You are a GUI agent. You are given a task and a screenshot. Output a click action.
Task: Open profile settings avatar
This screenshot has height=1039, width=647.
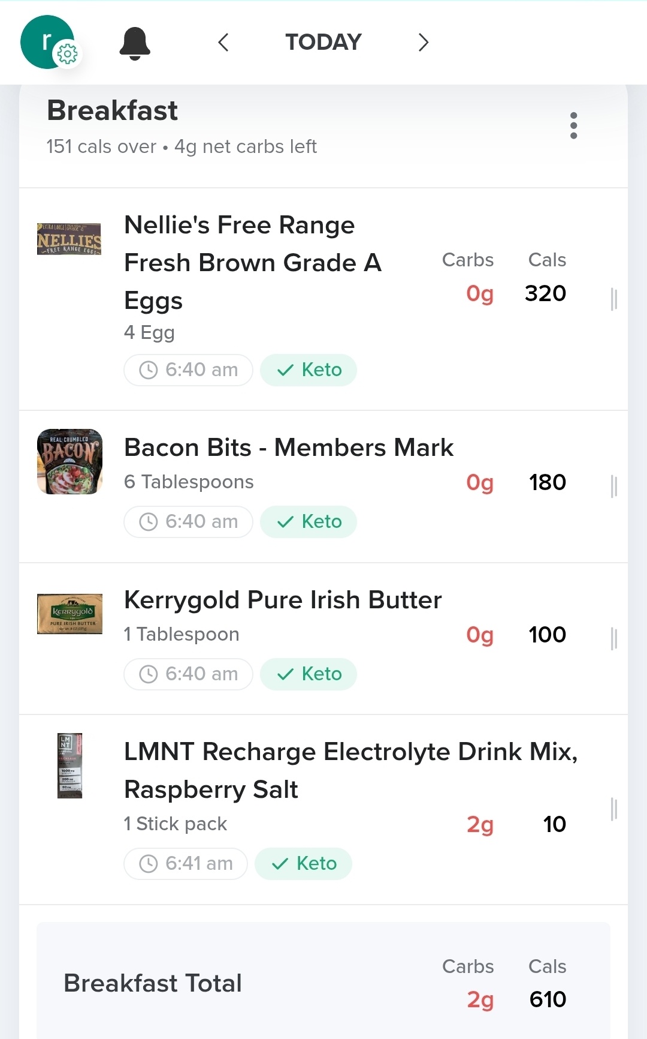click(48, 42)
